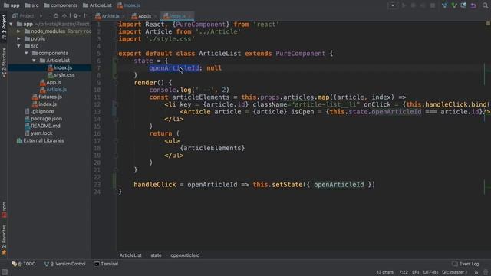Screen dimensions: 491x276
Task: Fold the render() method via gutter marker
Action: pos(115,83)
